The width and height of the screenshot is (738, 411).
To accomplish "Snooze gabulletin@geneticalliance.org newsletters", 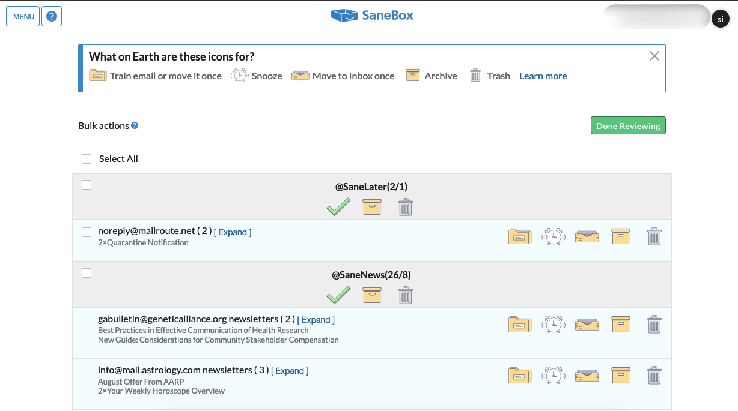I will (x=553, y=325).
